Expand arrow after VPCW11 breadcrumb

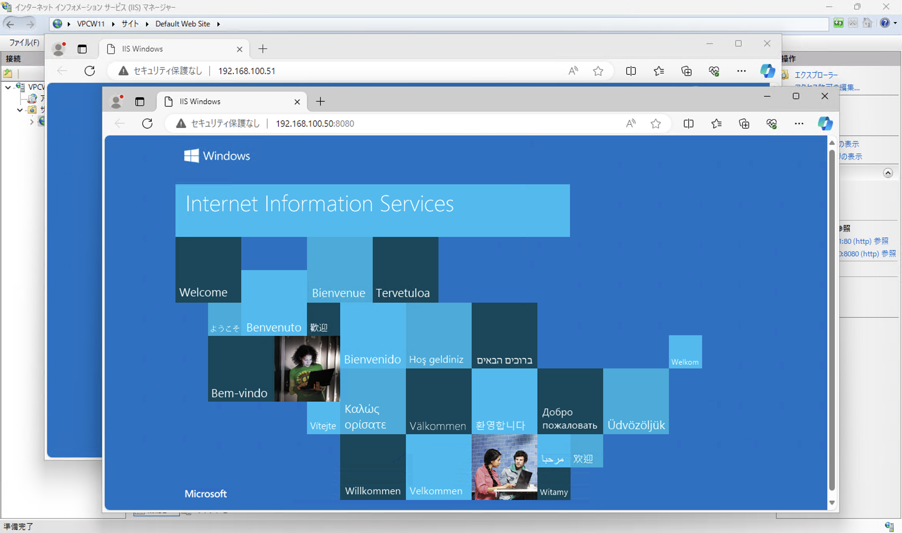click(113, 24)
